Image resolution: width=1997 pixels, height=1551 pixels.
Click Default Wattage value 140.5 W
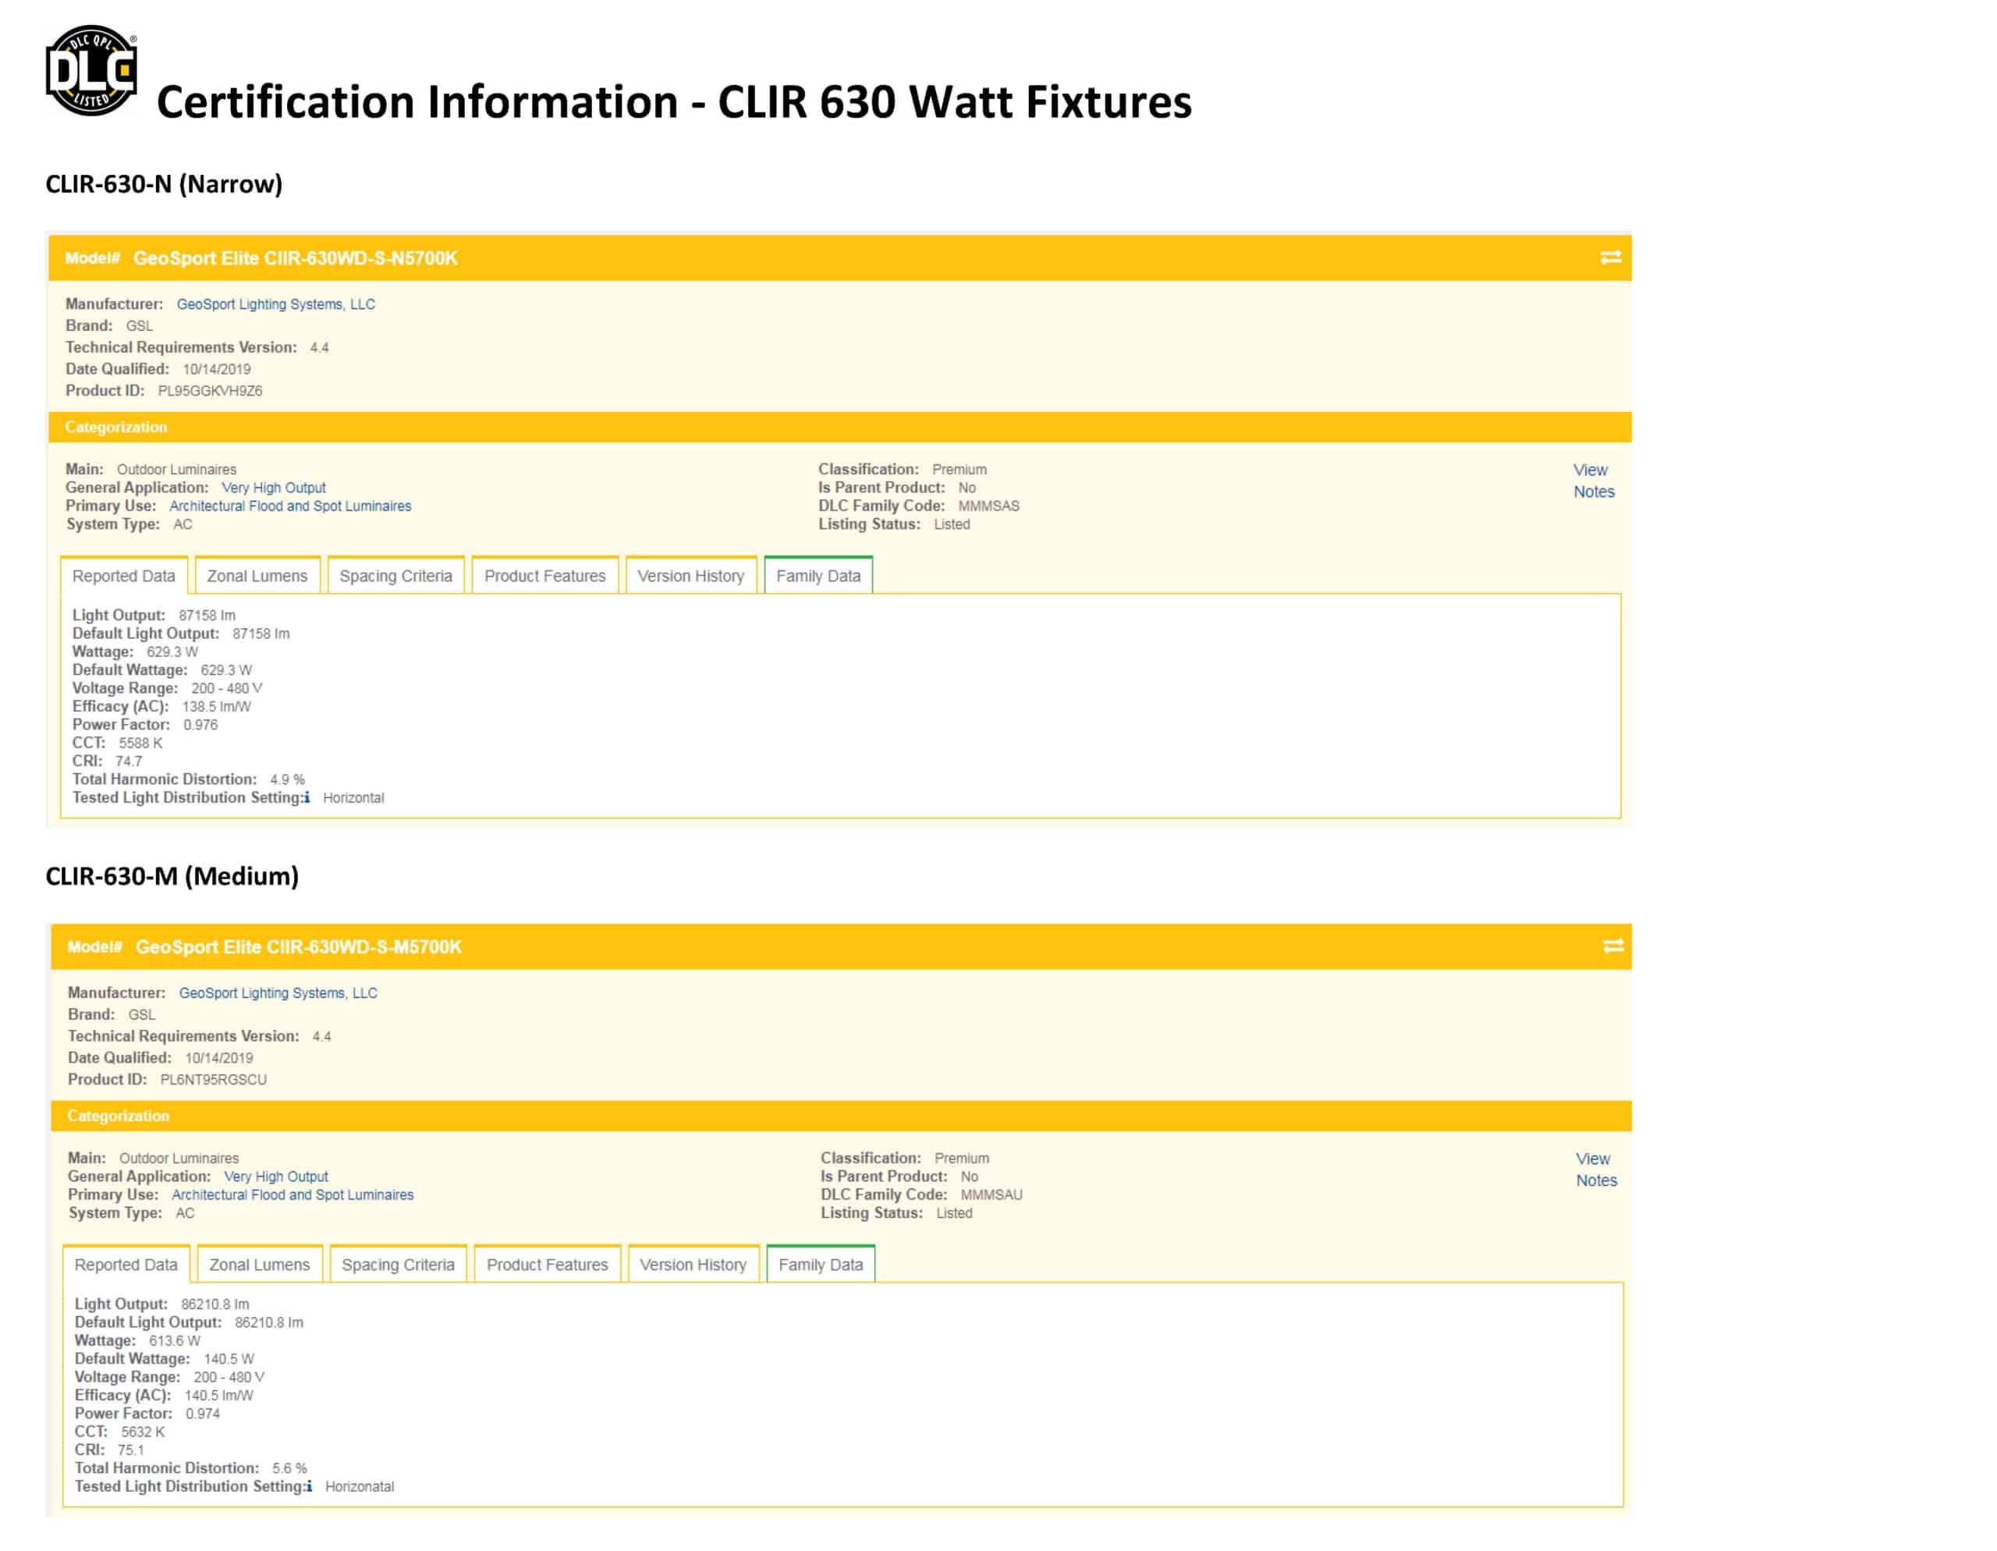tap(229, 1360)
